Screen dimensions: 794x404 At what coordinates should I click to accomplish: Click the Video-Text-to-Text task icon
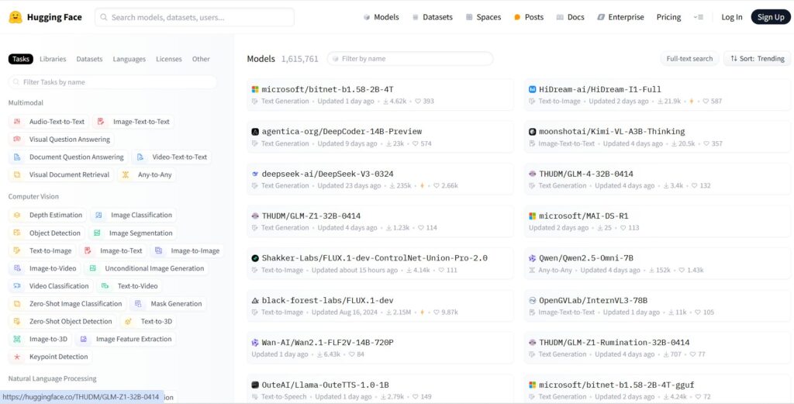(x=140, y=157)
